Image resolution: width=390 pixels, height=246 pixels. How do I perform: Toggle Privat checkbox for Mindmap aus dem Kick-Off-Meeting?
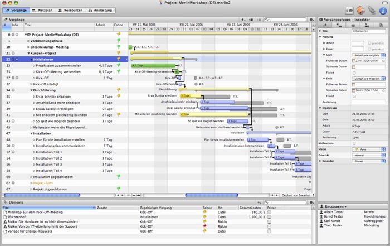(x=269, y=213)
